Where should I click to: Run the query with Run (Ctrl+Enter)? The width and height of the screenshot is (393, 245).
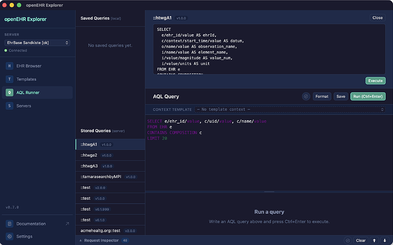click(368, 96)
